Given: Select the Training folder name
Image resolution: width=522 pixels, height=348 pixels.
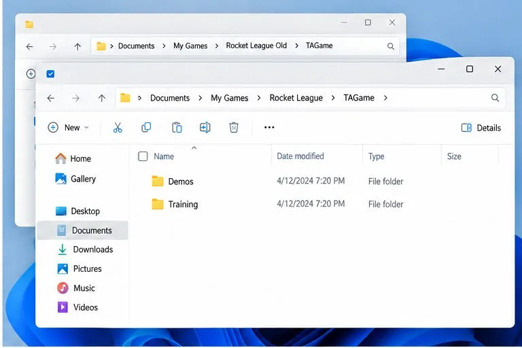Looking at the screenshot, I should coord(183,204).
